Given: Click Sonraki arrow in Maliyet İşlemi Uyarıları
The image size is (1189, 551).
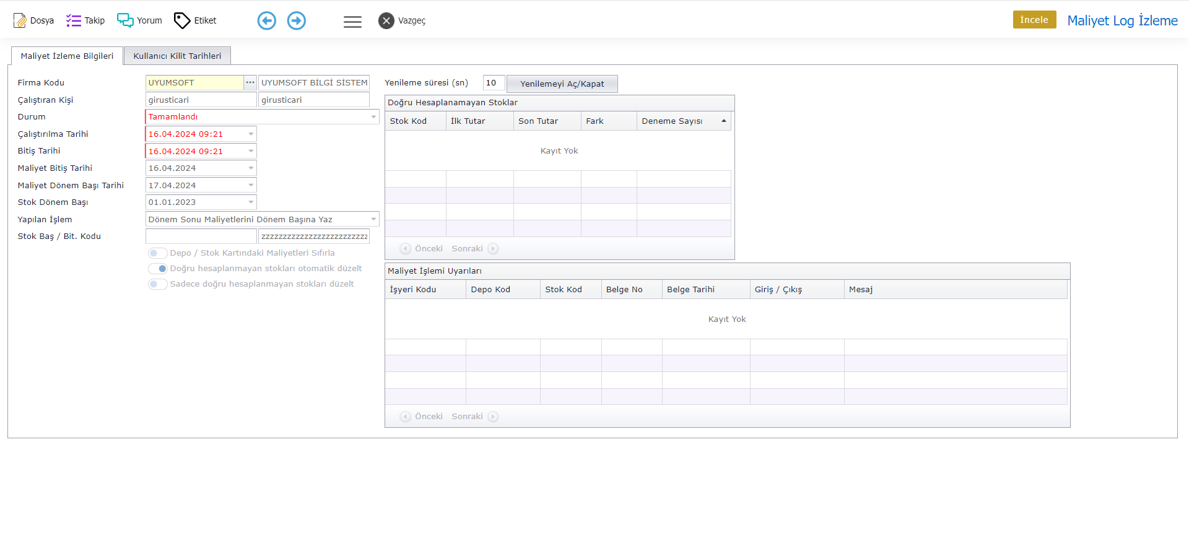Looking at the screenshot, I should click(x=493, y=417).
